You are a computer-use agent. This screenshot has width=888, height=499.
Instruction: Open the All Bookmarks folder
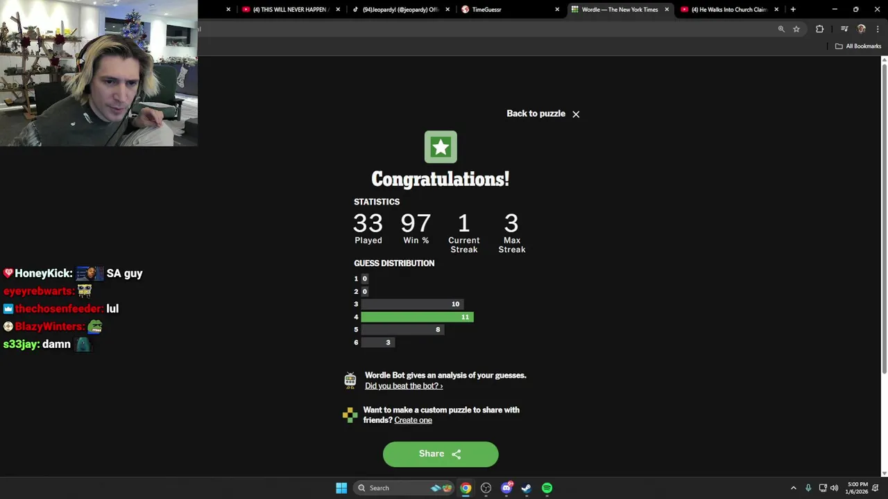[858, 46]
